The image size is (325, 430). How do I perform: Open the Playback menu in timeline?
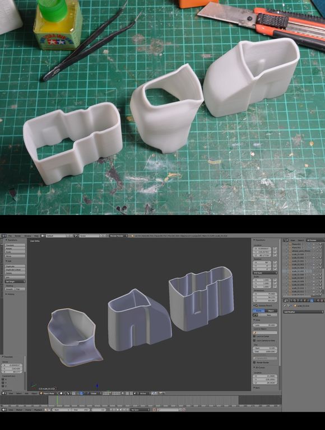(38, 410)
